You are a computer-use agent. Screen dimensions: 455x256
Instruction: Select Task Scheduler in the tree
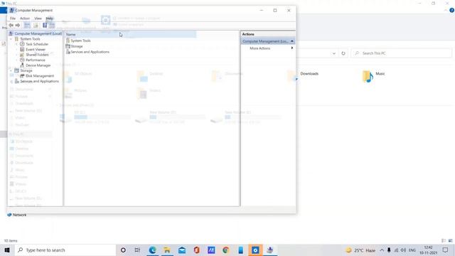[37, 44]
